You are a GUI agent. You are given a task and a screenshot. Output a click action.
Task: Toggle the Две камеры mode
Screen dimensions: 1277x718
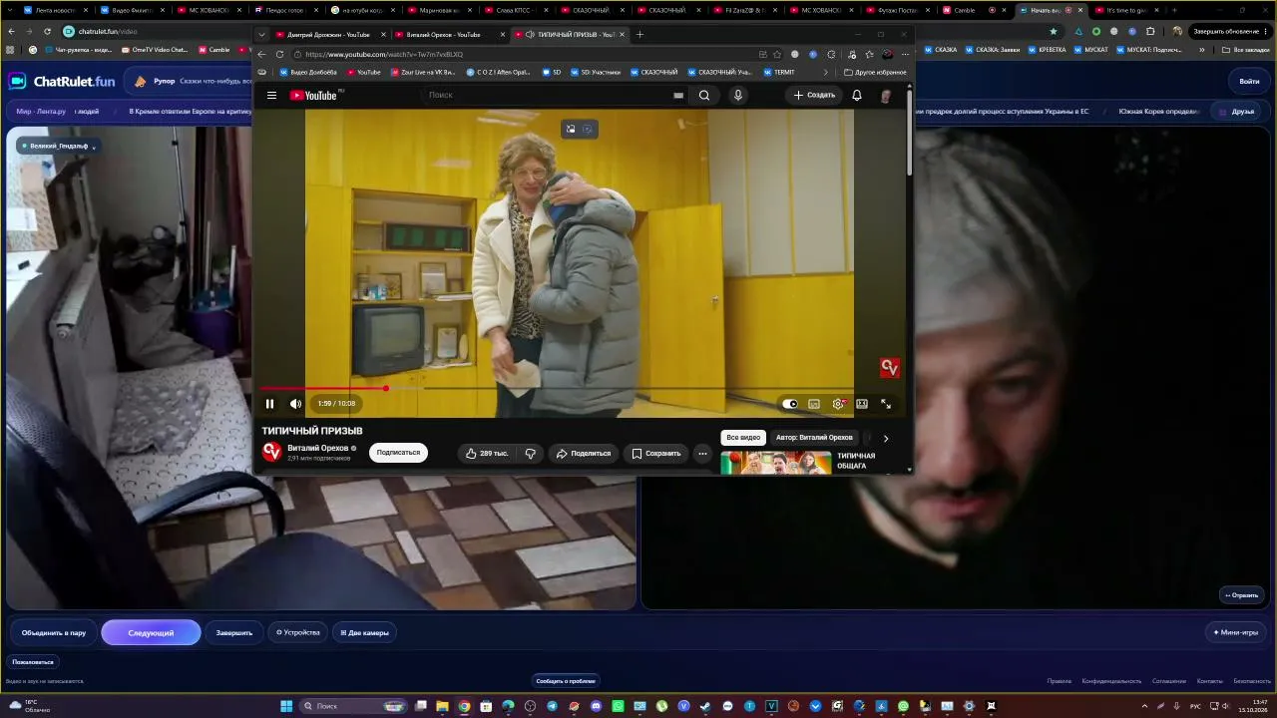364,632
